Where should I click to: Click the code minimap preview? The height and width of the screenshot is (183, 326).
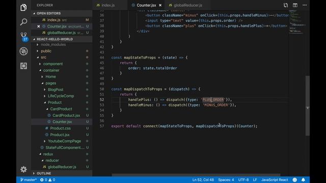point(297,22)
